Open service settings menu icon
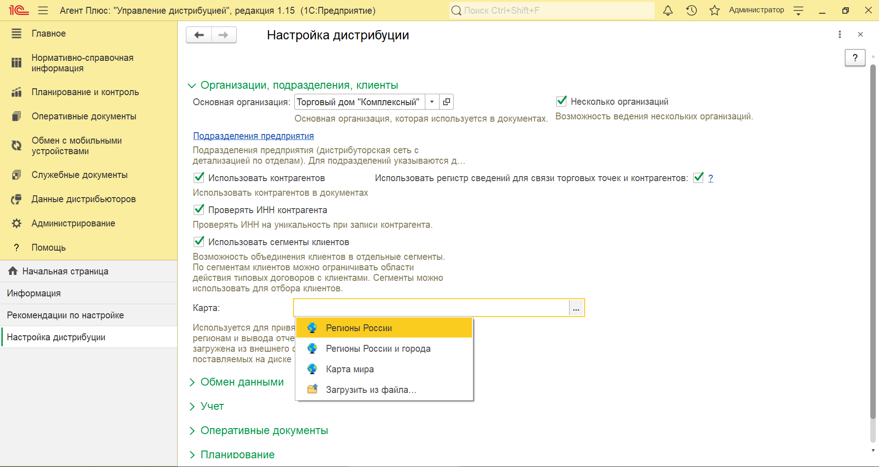 click(x=798, y=11)
